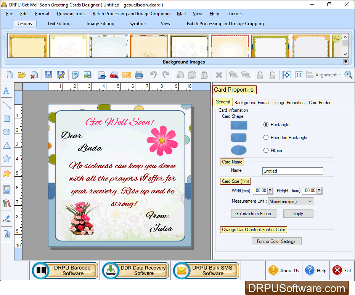Viewport: 355px width, 295px height.
Task: Open Measurement Unit dropdown
Action: [x=291, y=201]
